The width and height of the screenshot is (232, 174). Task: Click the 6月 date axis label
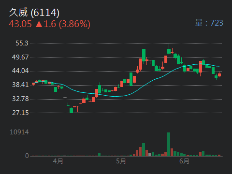click(x=184, y=161)
